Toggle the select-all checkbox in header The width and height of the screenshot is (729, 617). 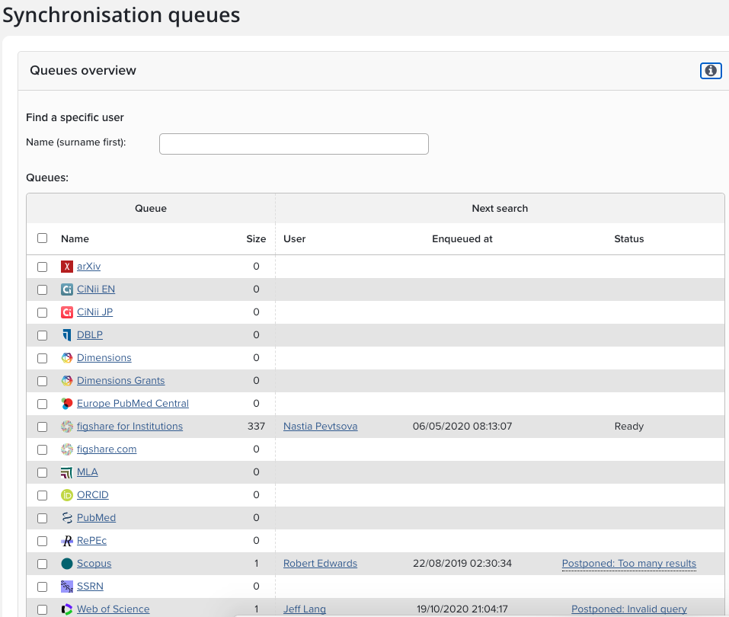[43, 238]
